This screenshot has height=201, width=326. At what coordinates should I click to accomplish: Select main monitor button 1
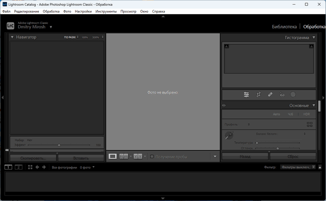8,167
